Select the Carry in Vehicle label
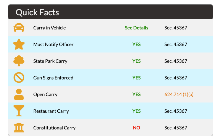The height and width of the screenshot is (140, 218). [50, 28]
